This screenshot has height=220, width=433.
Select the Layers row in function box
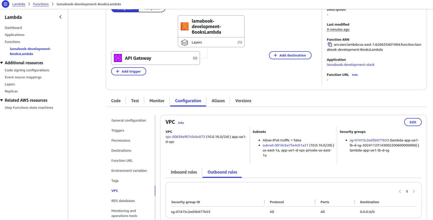(211, 42)
